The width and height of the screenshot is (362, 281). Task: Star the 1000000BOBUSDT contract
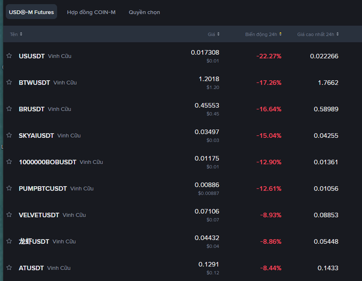tap(9, 162)
